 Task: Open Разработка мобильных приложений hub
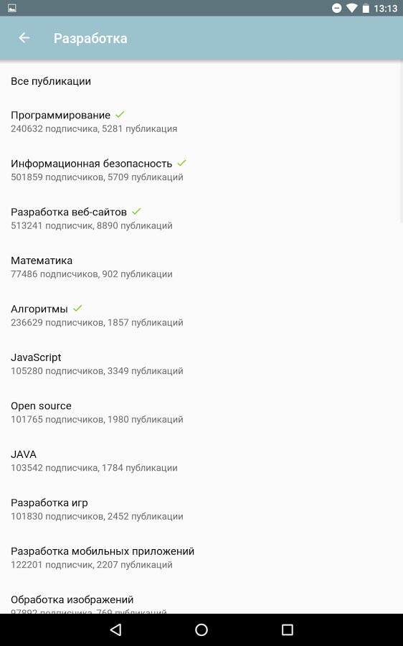click(201, 558)
